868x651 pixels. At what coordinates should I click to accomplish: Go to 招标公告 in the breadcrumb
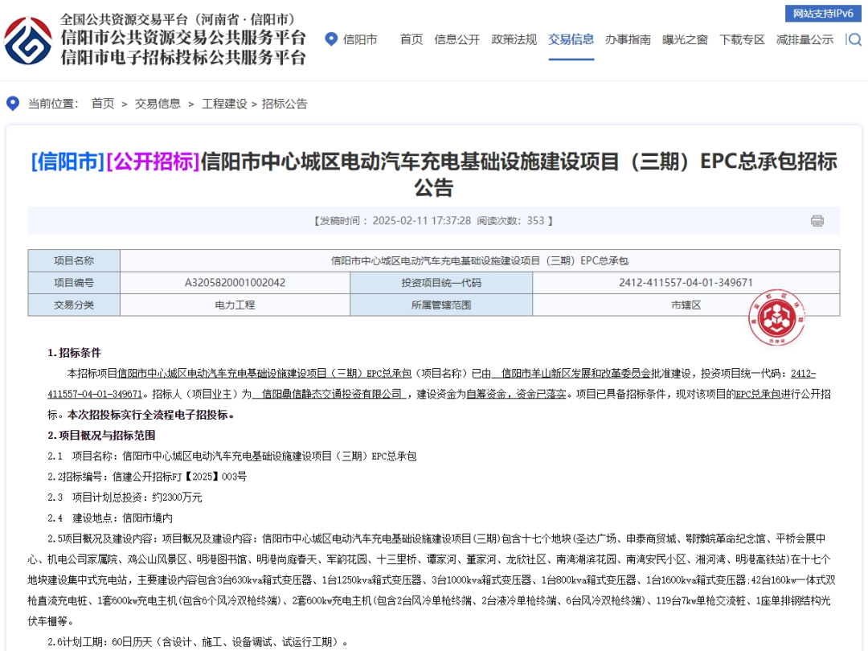pos(285,104)
